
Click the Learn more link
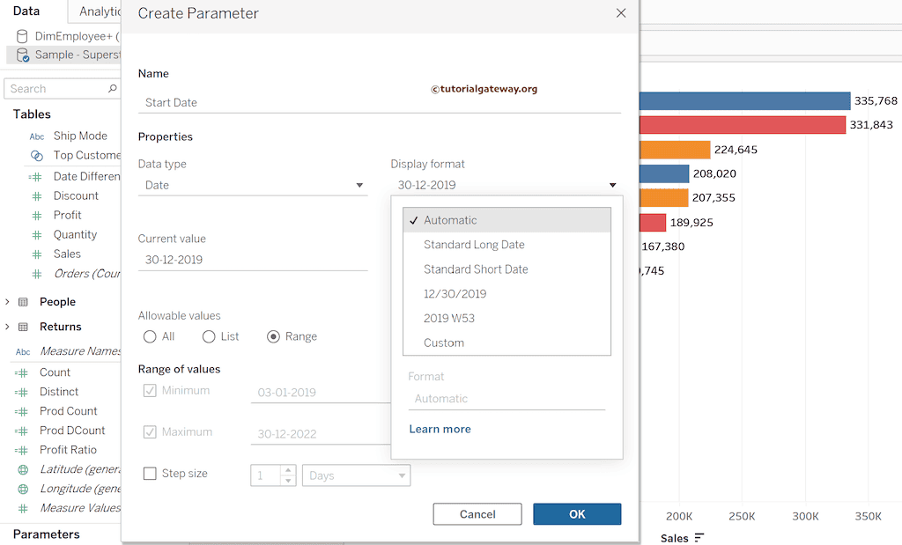[x=440, y=429]
